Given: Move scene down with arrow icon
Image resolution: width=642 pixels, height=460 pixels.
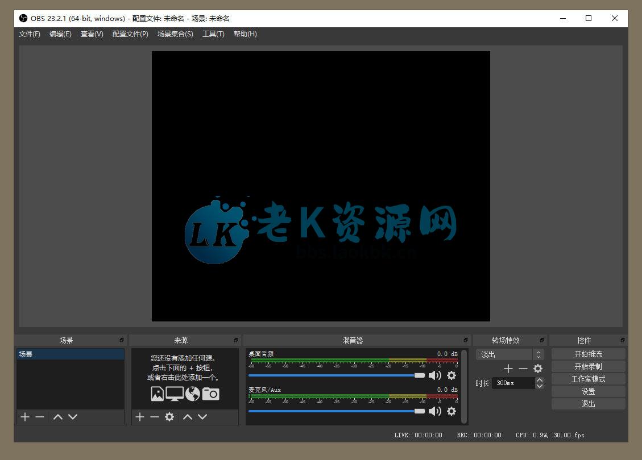Looking at the screenshot, I should (73, 417).
